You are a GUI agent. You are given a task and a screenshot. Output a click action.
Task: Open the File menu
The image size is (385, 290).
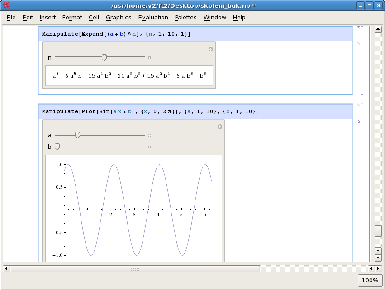pyautogui.click(x=11, y=18)
